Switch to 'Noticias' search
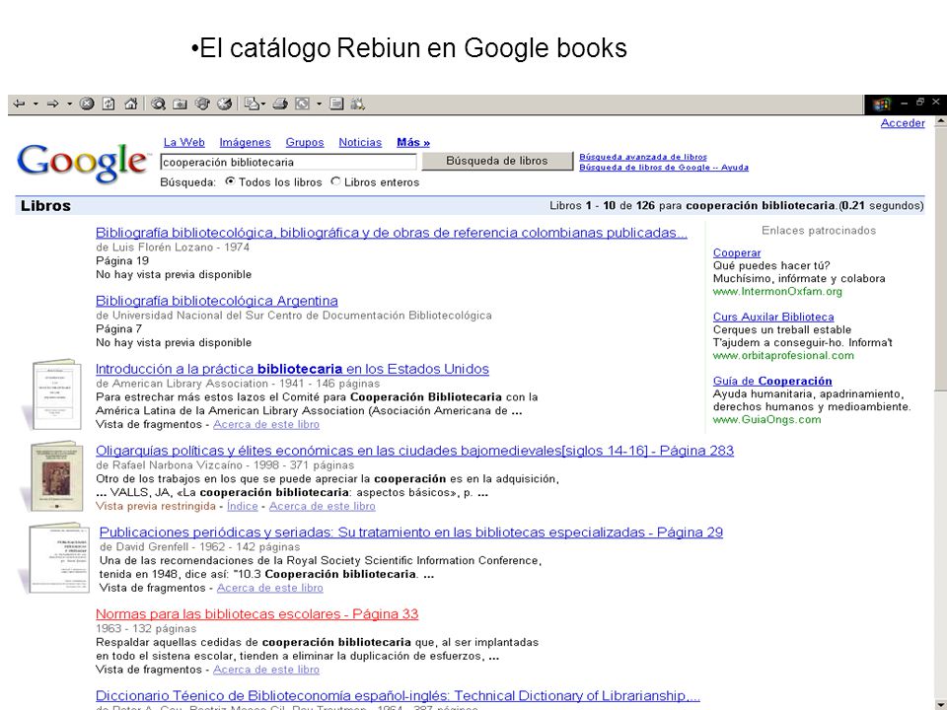 point(361,142)
